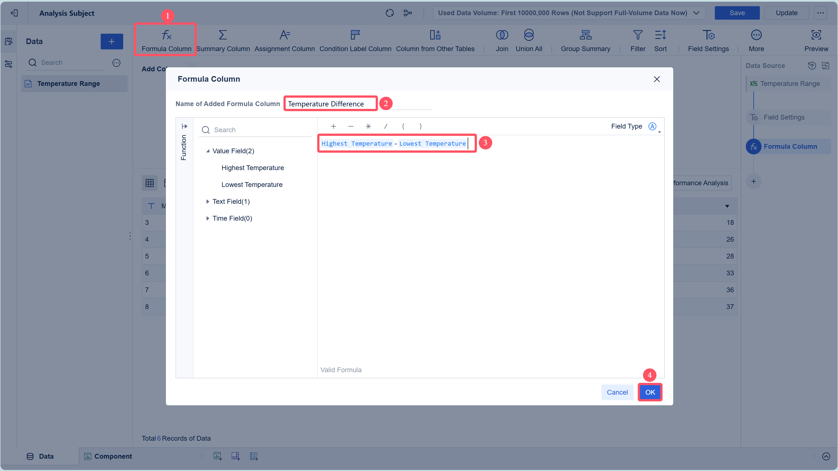The height and width of the screenshot is (471, 838).
Task: Insert the left parenthesis
Action: coord(403,126)
